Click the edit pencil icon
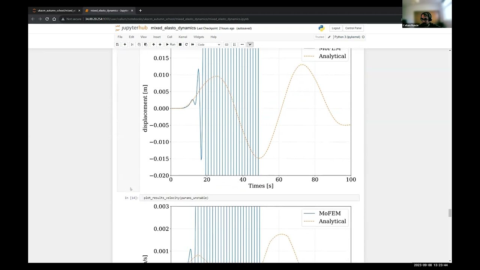Screen dimensions: 480x270 point(329,37)
